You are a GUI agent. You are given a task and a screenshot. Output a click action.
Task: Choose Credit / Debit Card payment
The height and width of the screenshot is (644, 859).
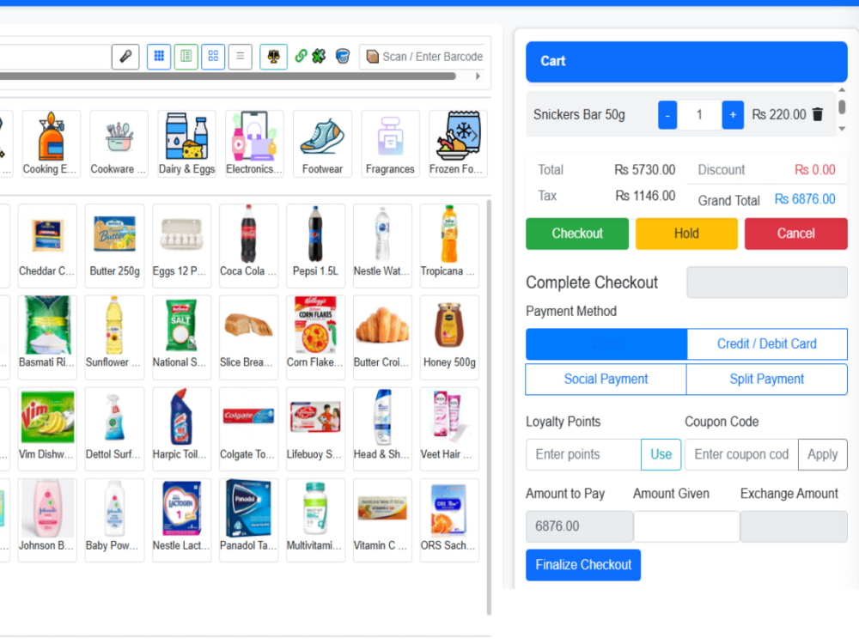coord(767,344)
